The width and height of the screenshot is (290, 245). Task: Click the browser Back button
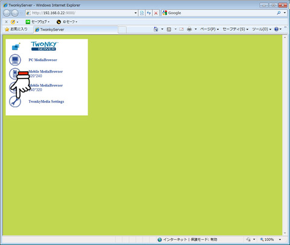7,13
